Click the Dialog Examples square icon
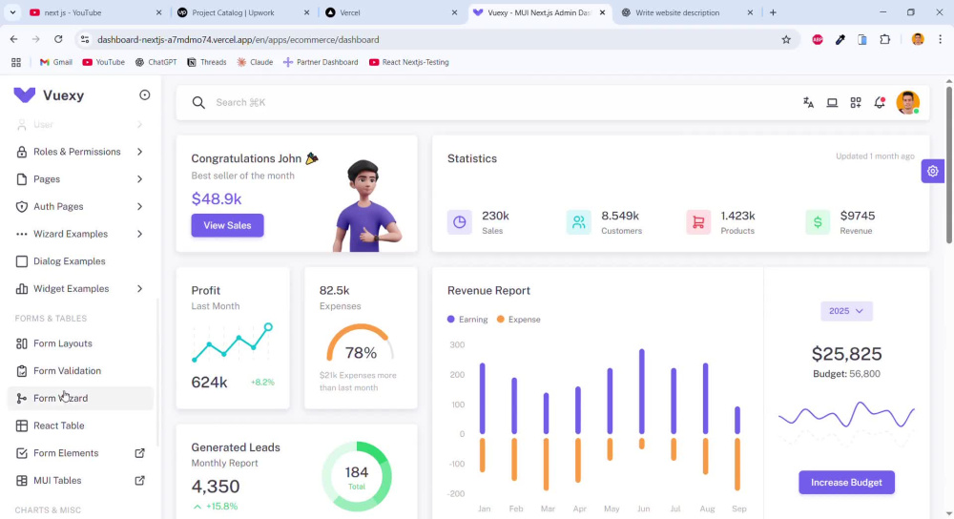The image size is (954, 519). (x=22, y=261)
